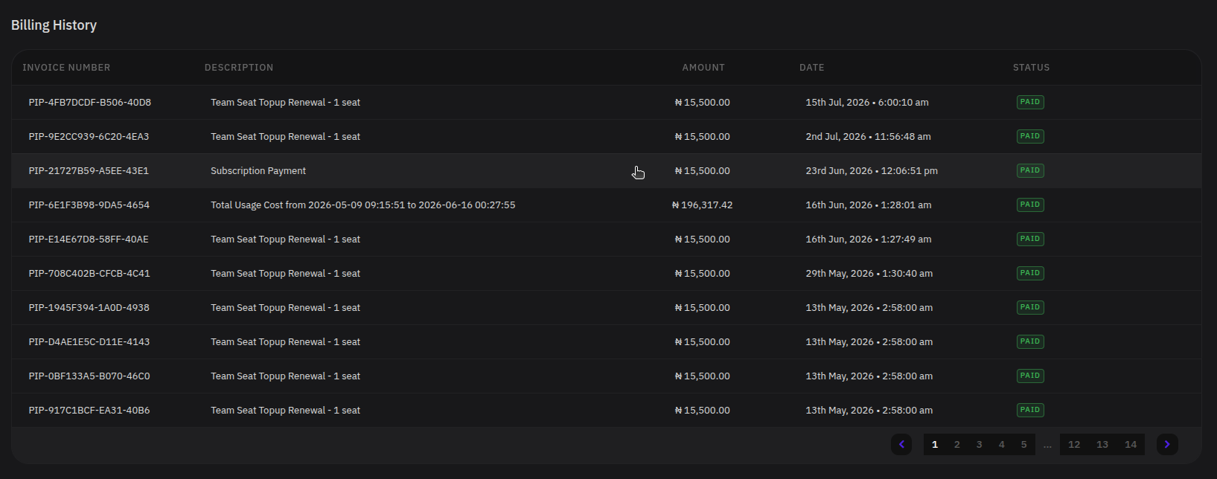Select invoice PIP-21727B59-A5EE-43E1

pos(89,171)
